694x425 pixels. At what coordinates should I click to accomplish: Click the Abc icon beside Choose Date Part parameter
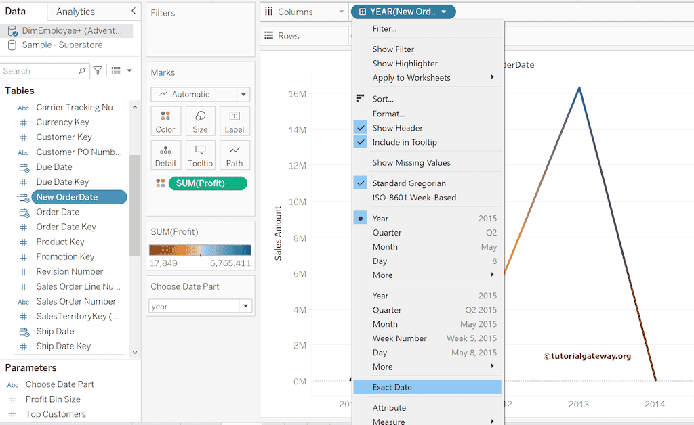(13, 385)
